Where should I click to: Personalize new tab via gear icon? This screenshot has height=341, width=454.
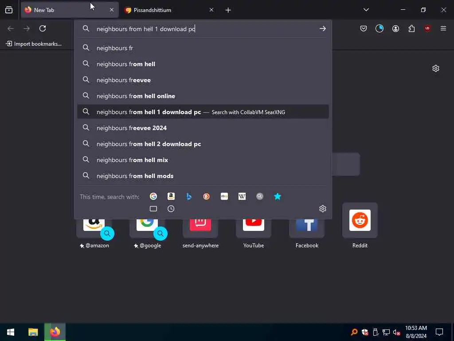click(x=436, y=68)
